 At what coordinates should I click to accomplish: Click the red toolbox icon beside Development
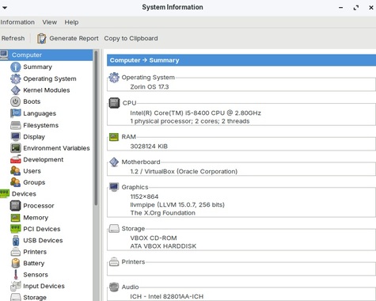point(16,159)
